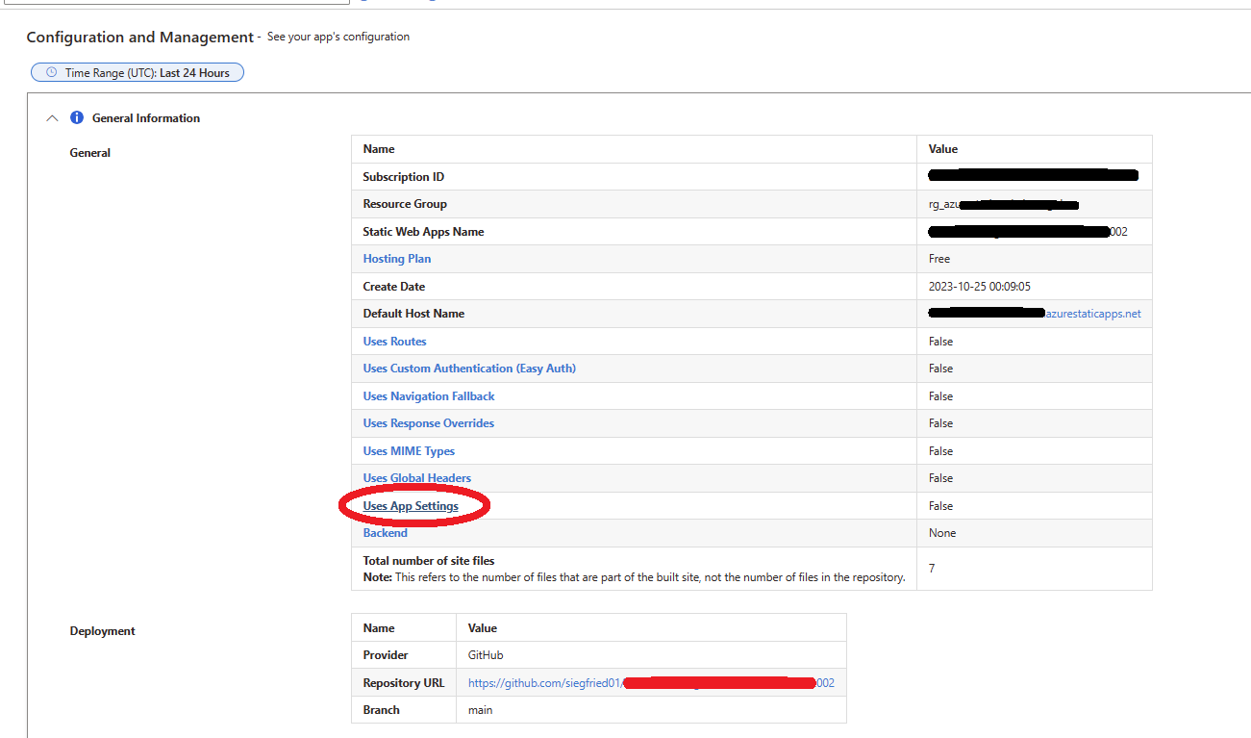Select the Create Date row label
This screenshot has height=738, width=1251.
393,287
